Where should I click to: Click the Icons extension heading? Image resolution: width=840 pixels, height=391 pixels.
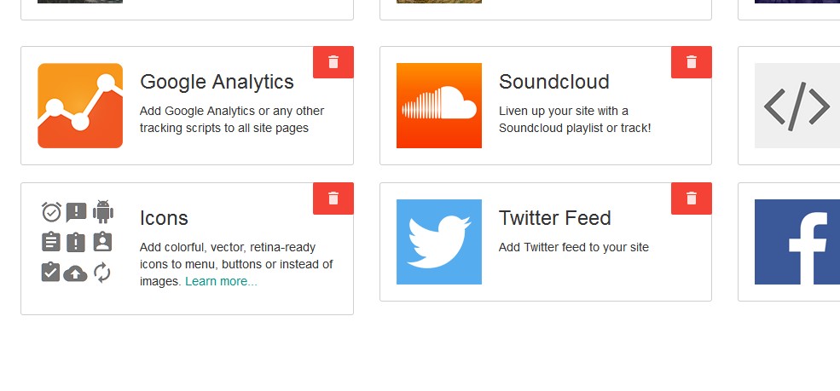[164, 218]
